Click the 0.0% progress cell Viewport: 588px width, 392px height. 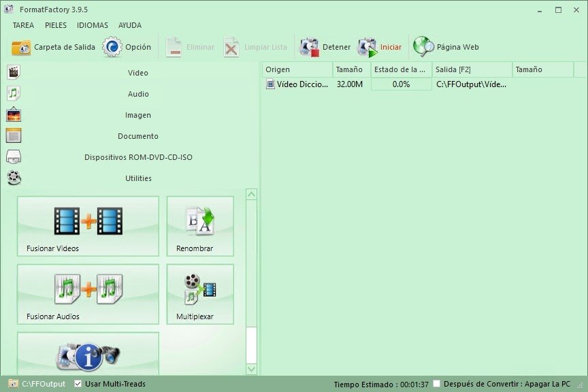[x=402, y=84]
